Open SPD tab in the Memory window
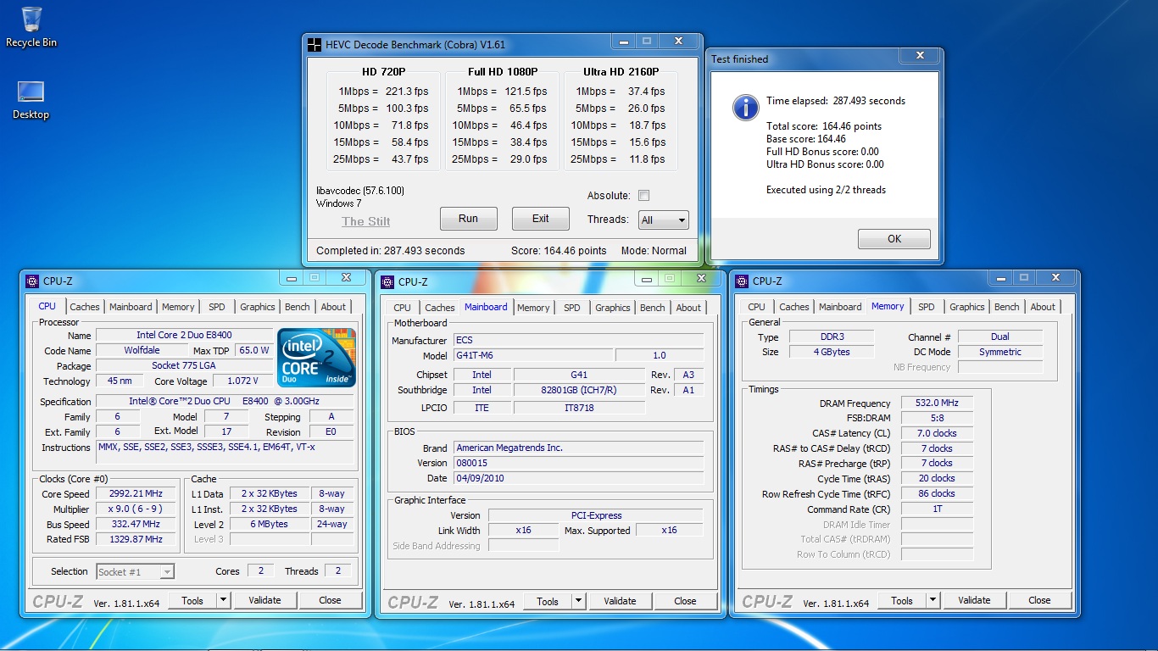 tap(927, 307)
